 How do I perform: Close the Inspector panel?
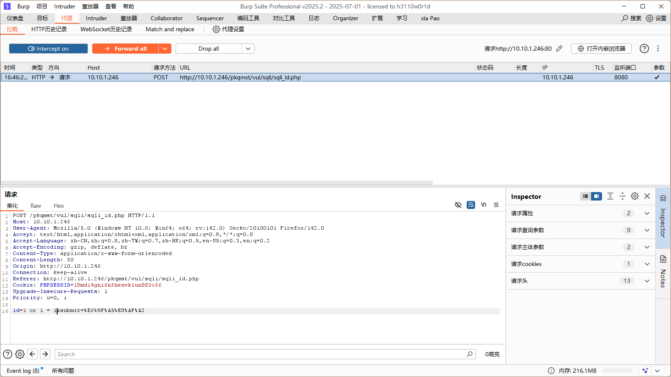pyautogui.click(x=647, y=196)
